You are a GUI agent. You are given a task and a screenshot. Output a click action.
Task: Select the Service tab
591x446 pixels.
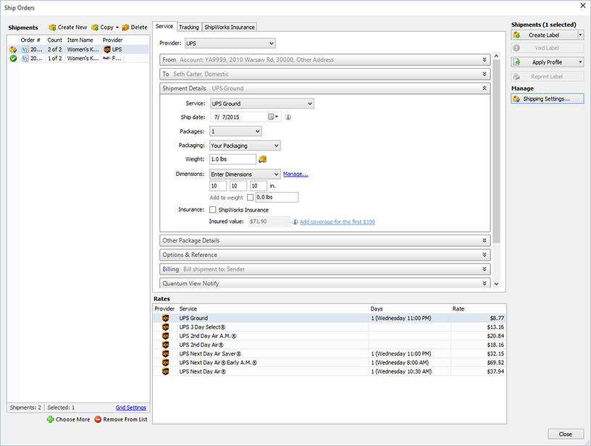tap(164, 26)
